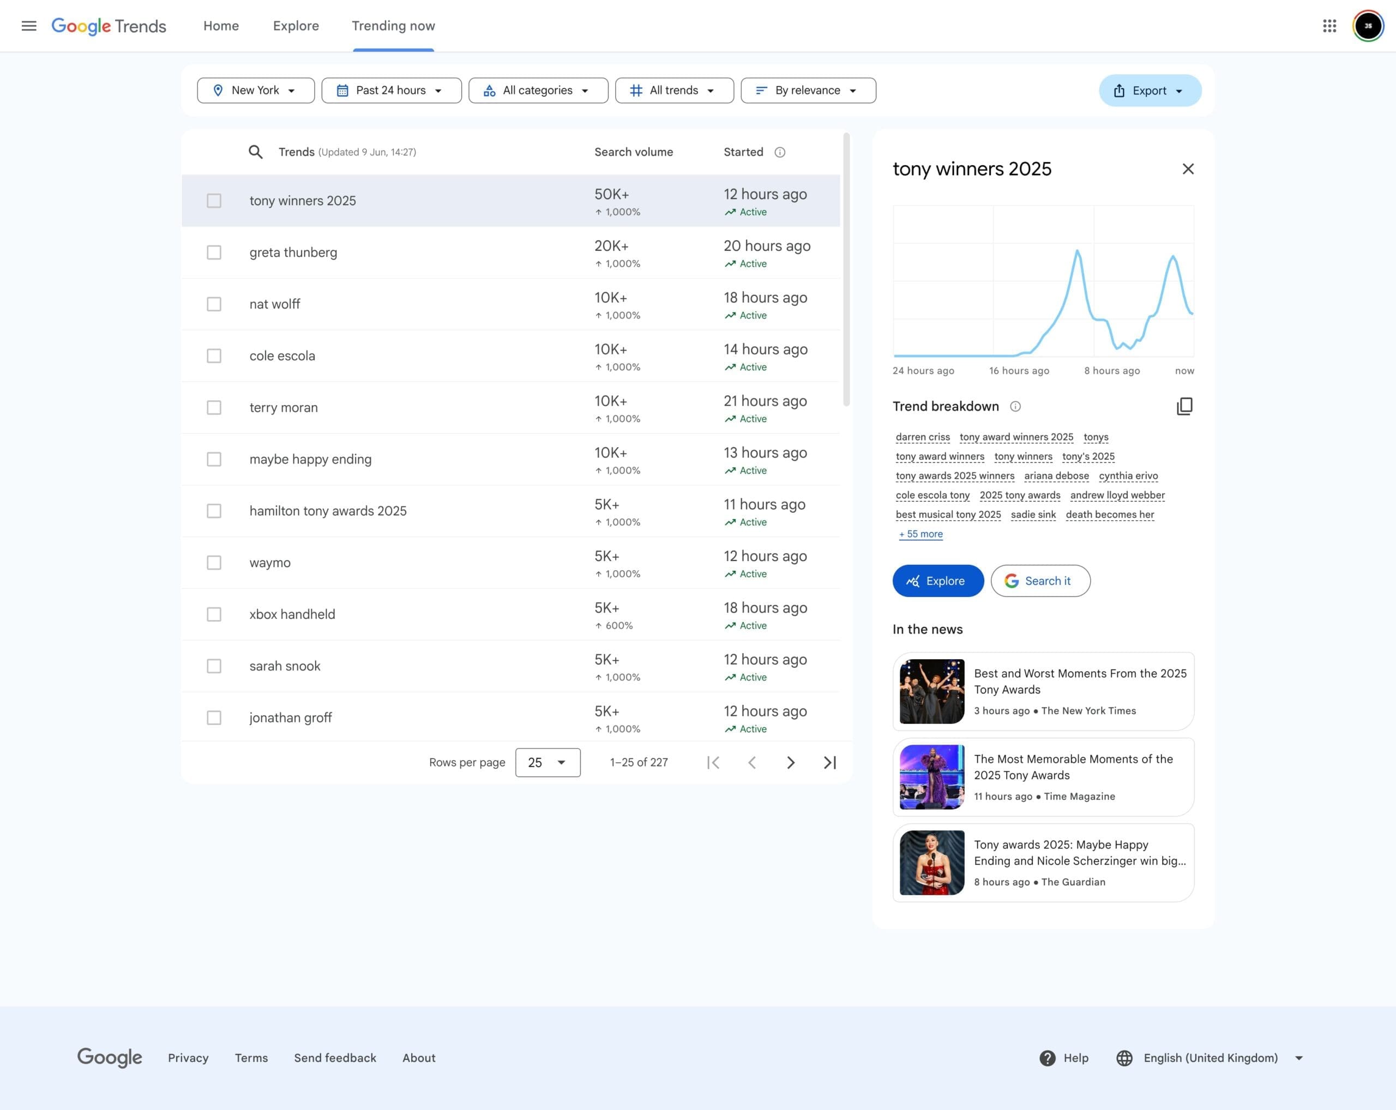Check the greta thunberg row checkbox
Image resolution: width=1396 pixels, height=1110 pixels.
tap(214, 252)
